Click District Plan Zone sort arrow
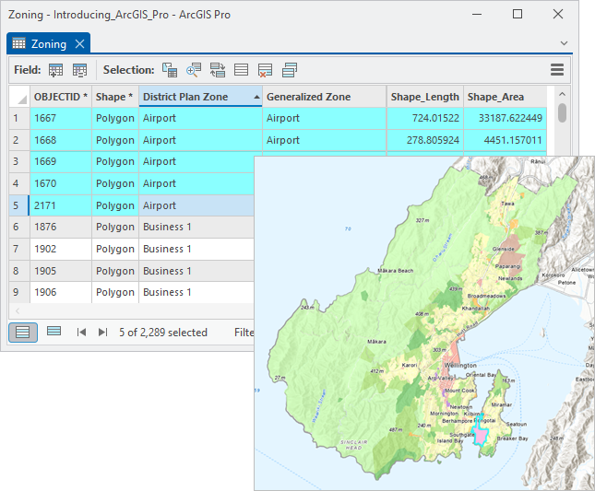The image size is (595, 491). tap(255, 97)
